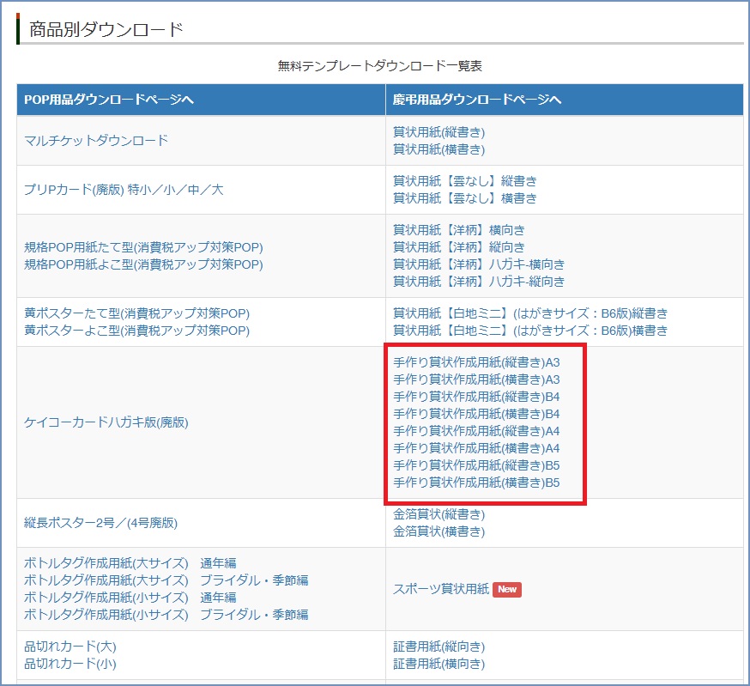Click 規格POP用紙たて型 link

tap(143, 247)
